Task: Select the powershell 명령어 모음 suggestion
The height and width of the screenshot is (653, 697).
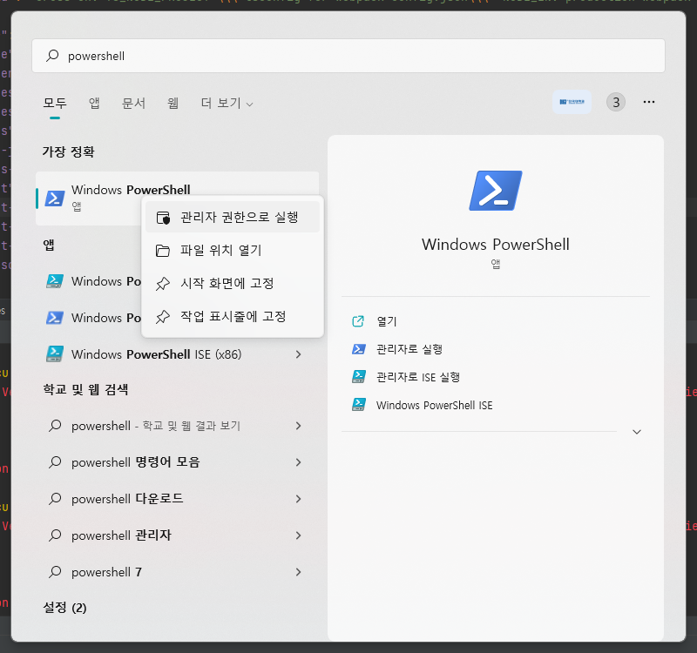Action: [x=177, y=462]
